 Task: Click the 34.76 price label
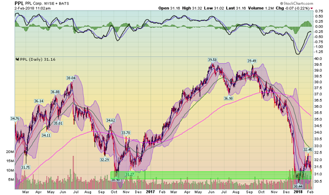pyautogui.click(x=15, y=119)
